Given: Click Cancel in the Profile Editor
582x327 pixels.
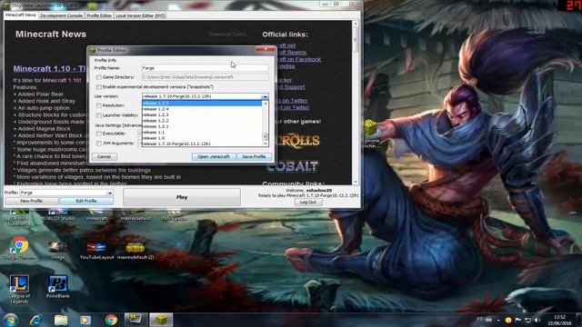Looking at the screenshot, I should [x=105, y=157].
